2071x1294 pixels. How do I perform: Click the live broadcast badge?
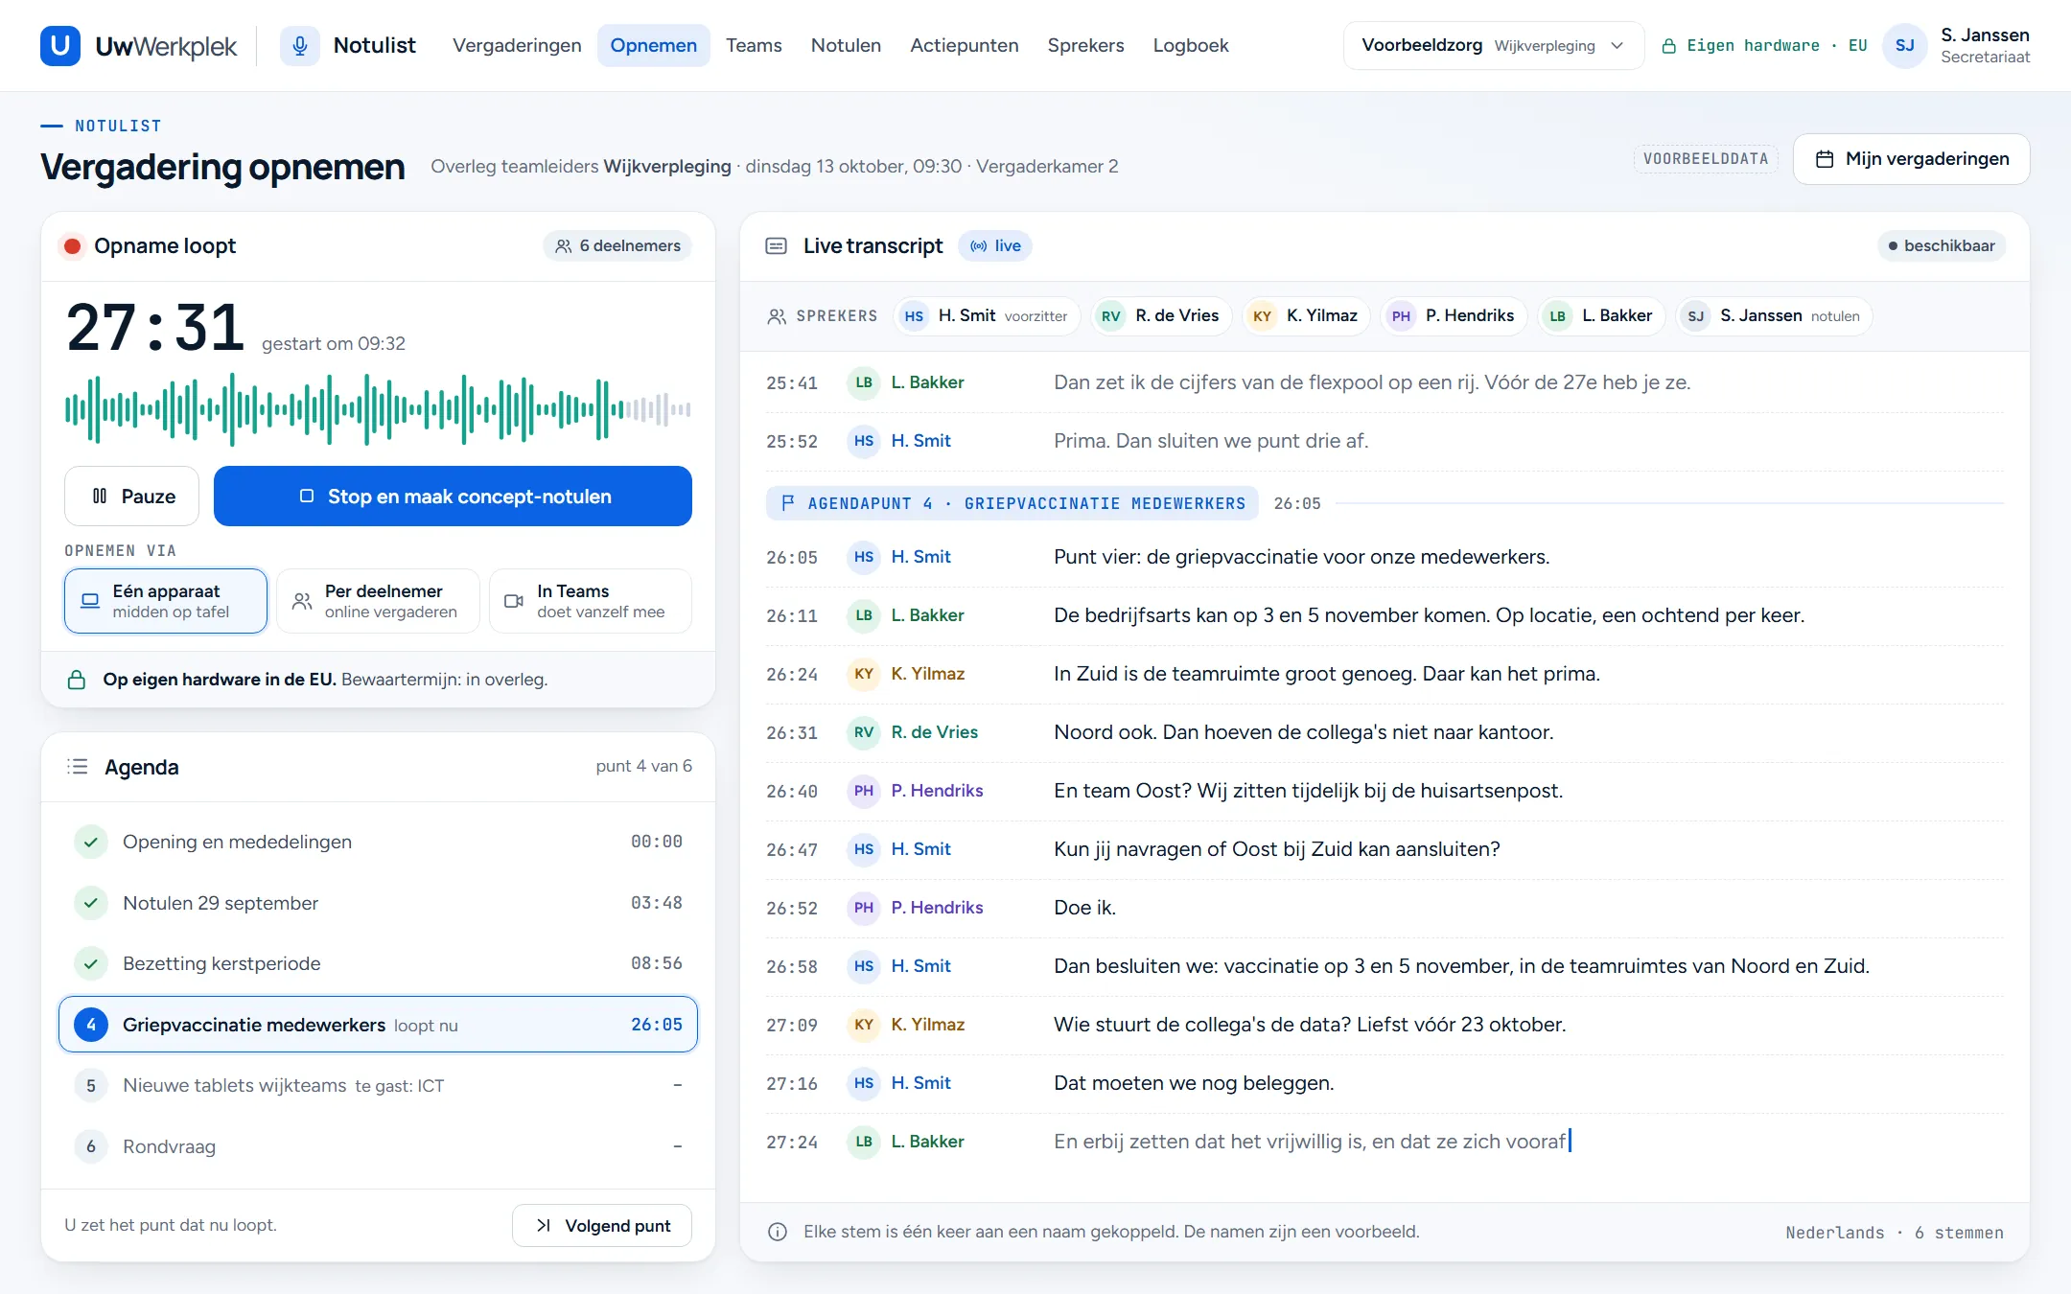point(995,246)
